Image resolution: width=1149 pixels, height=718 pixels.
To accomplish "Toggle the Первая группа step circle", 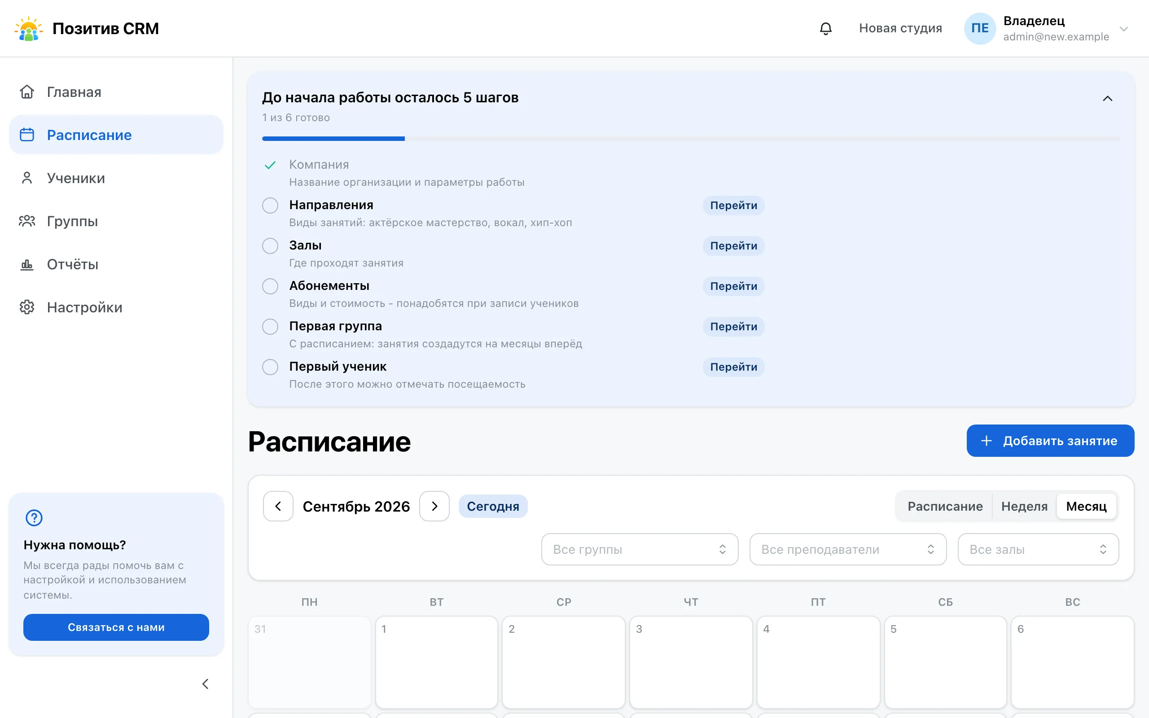I will [270, 327].
